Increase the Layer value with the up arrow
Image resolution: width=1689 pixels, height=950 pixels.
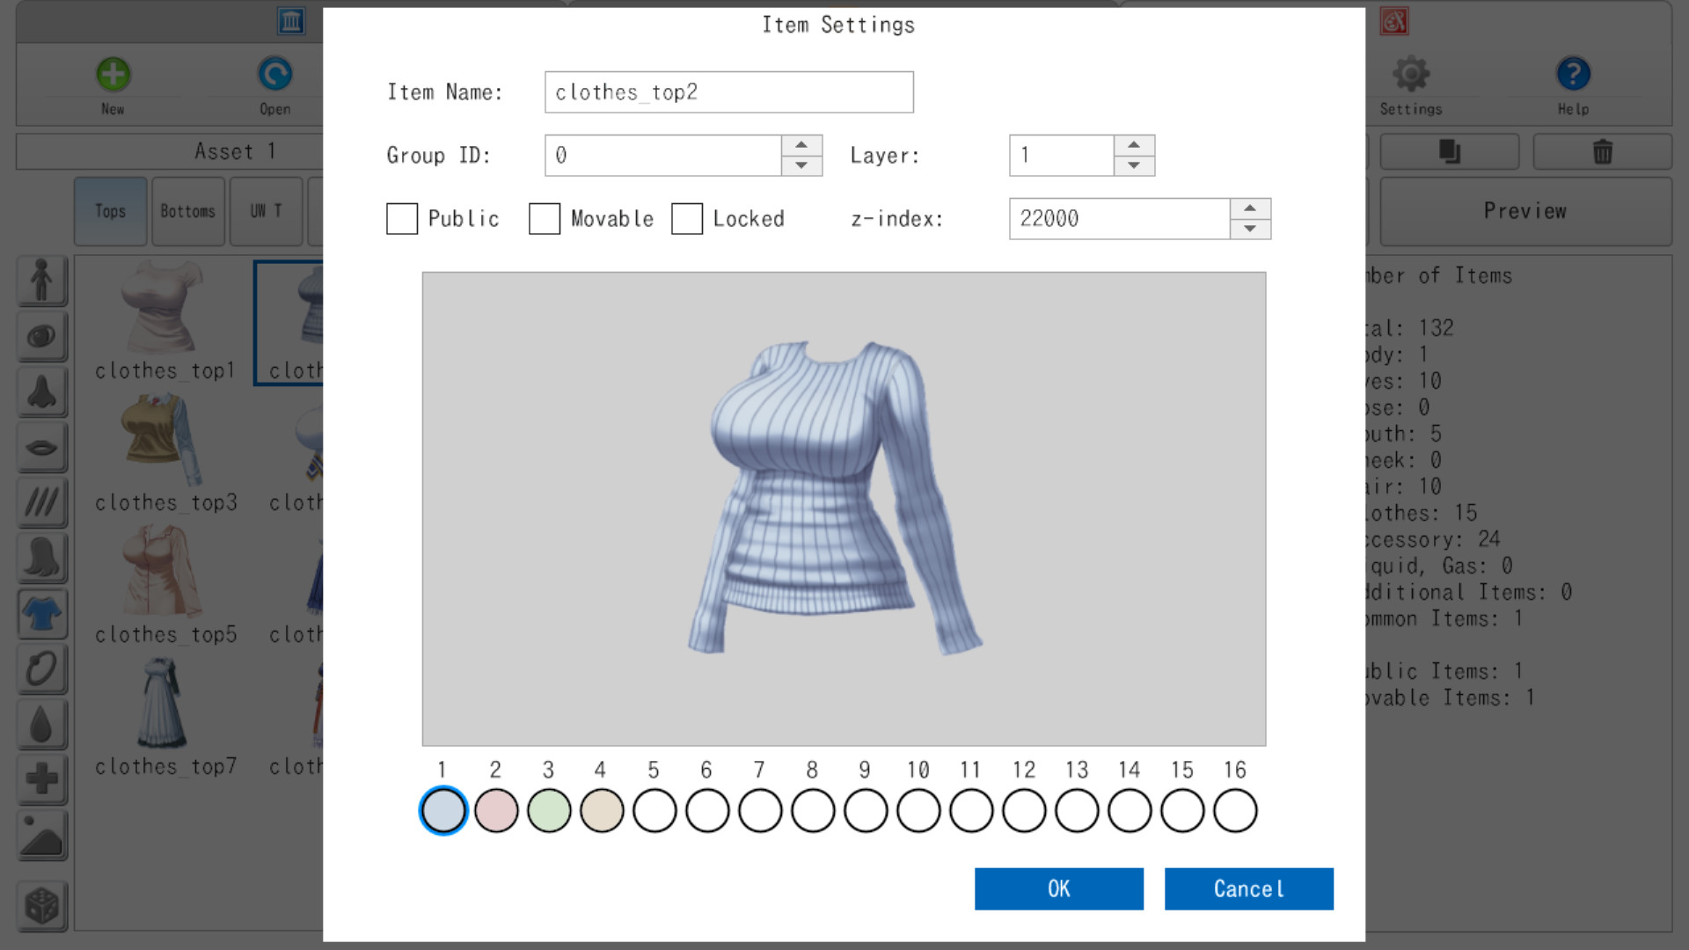coord(1136,145)
